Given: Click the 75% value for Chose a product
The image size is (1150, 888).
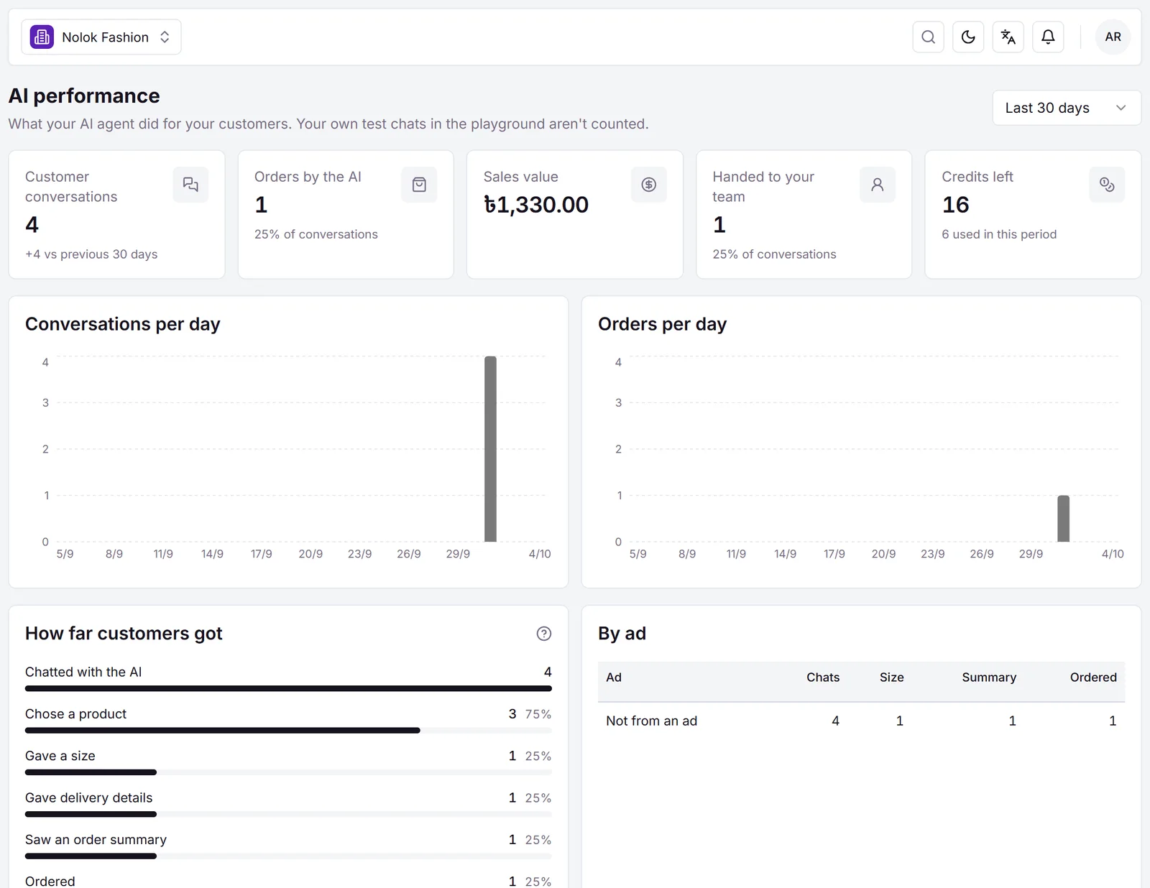Looking at the screenshot, I should coord(538,714).
